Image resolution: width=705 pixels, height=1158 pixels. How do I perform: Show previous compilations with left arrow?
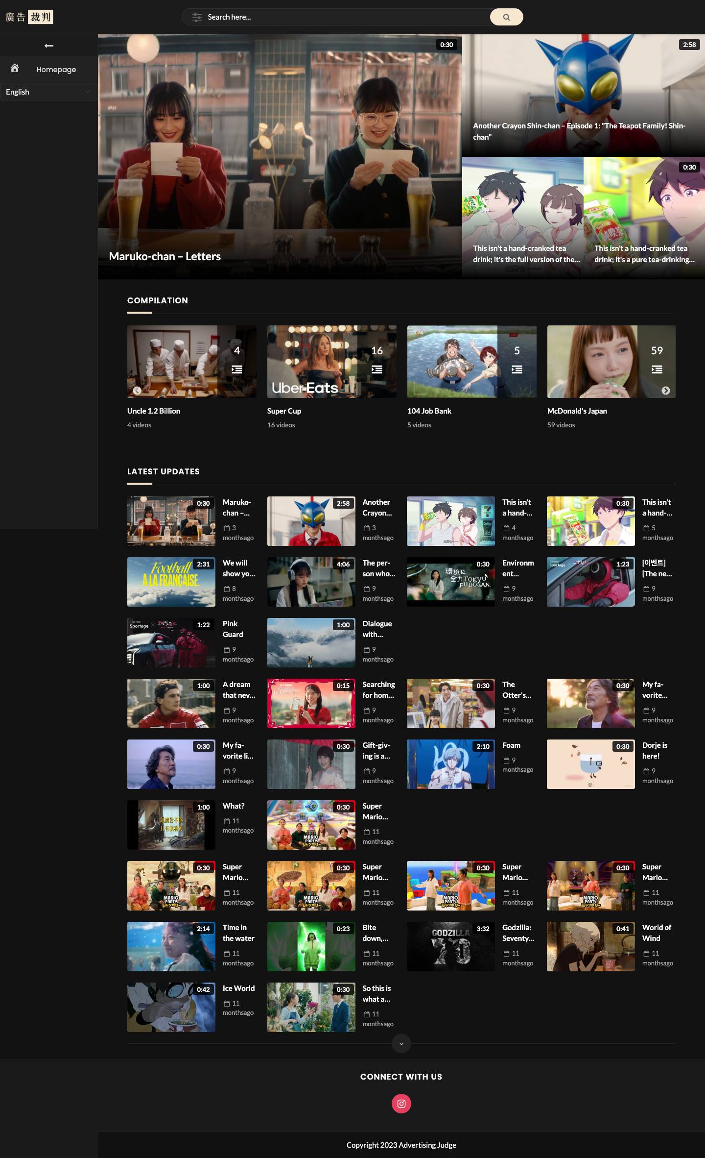click(x=137, y=391)
